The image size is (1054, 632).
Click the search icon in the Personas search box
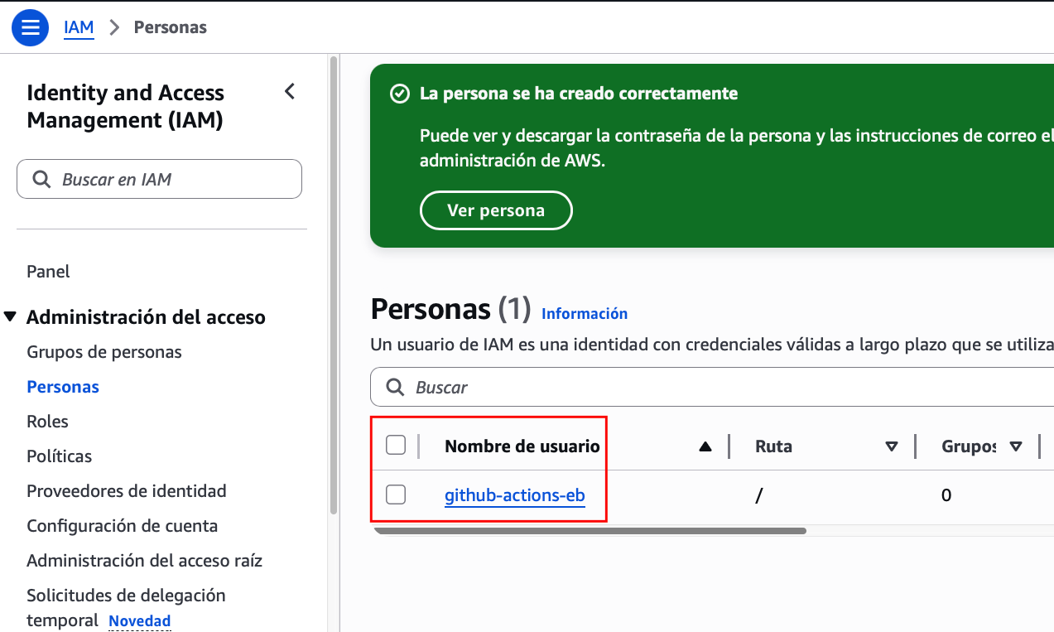396,387
